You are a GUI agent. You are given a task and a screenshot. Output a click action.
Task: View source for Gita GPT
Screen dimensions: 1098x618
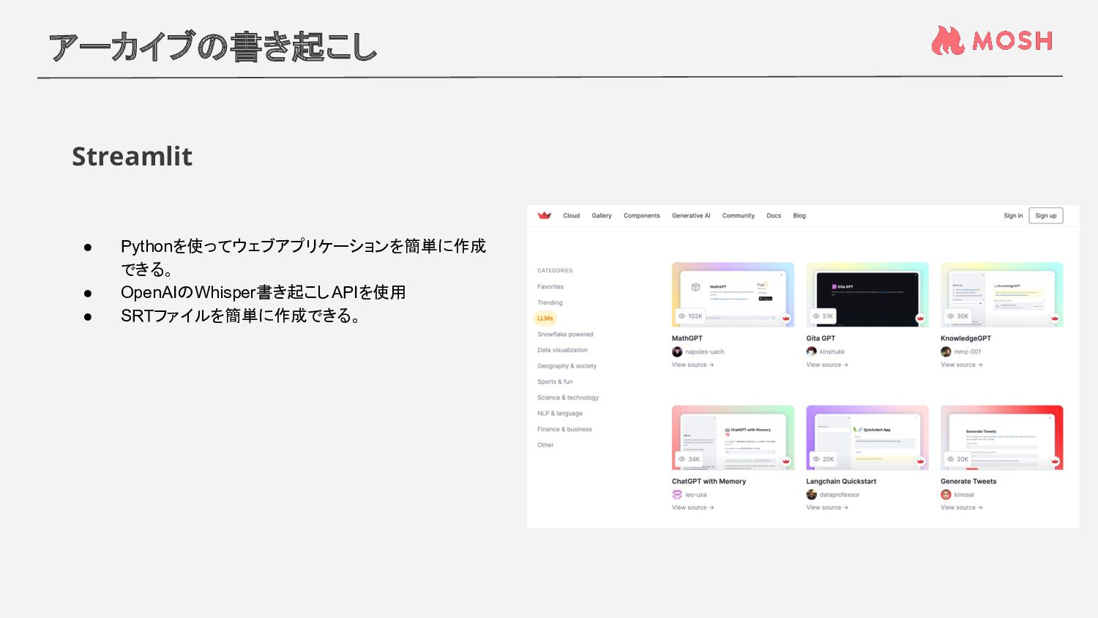827,365
